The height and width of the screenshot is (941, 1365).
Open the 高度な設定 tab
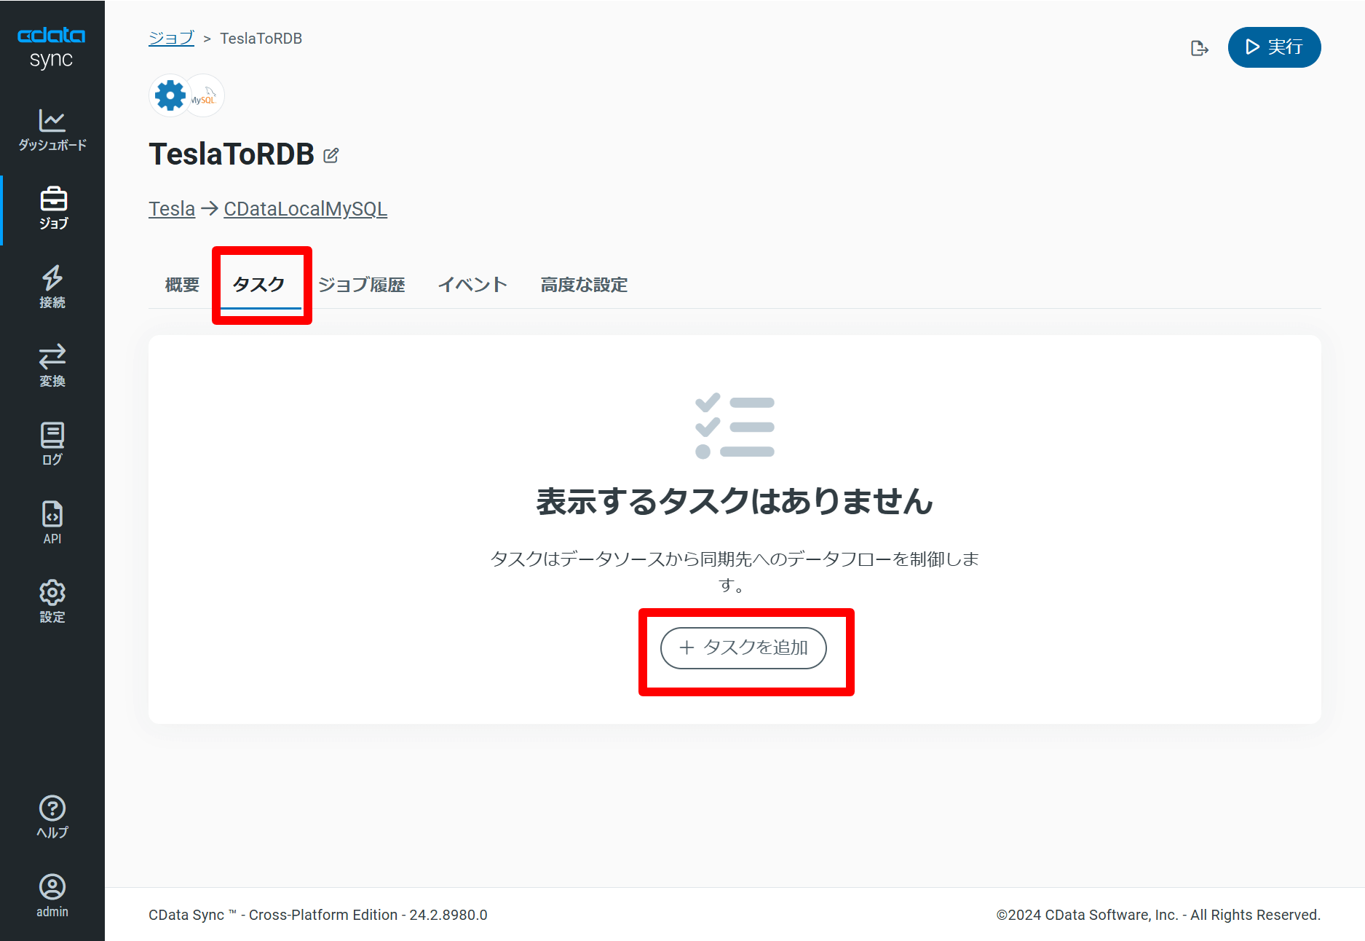pyautogui.click(x=584, y=285)
